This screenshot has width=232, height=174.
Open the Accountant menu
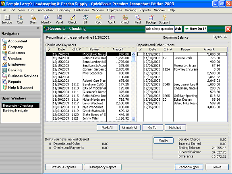coord(46,10)
